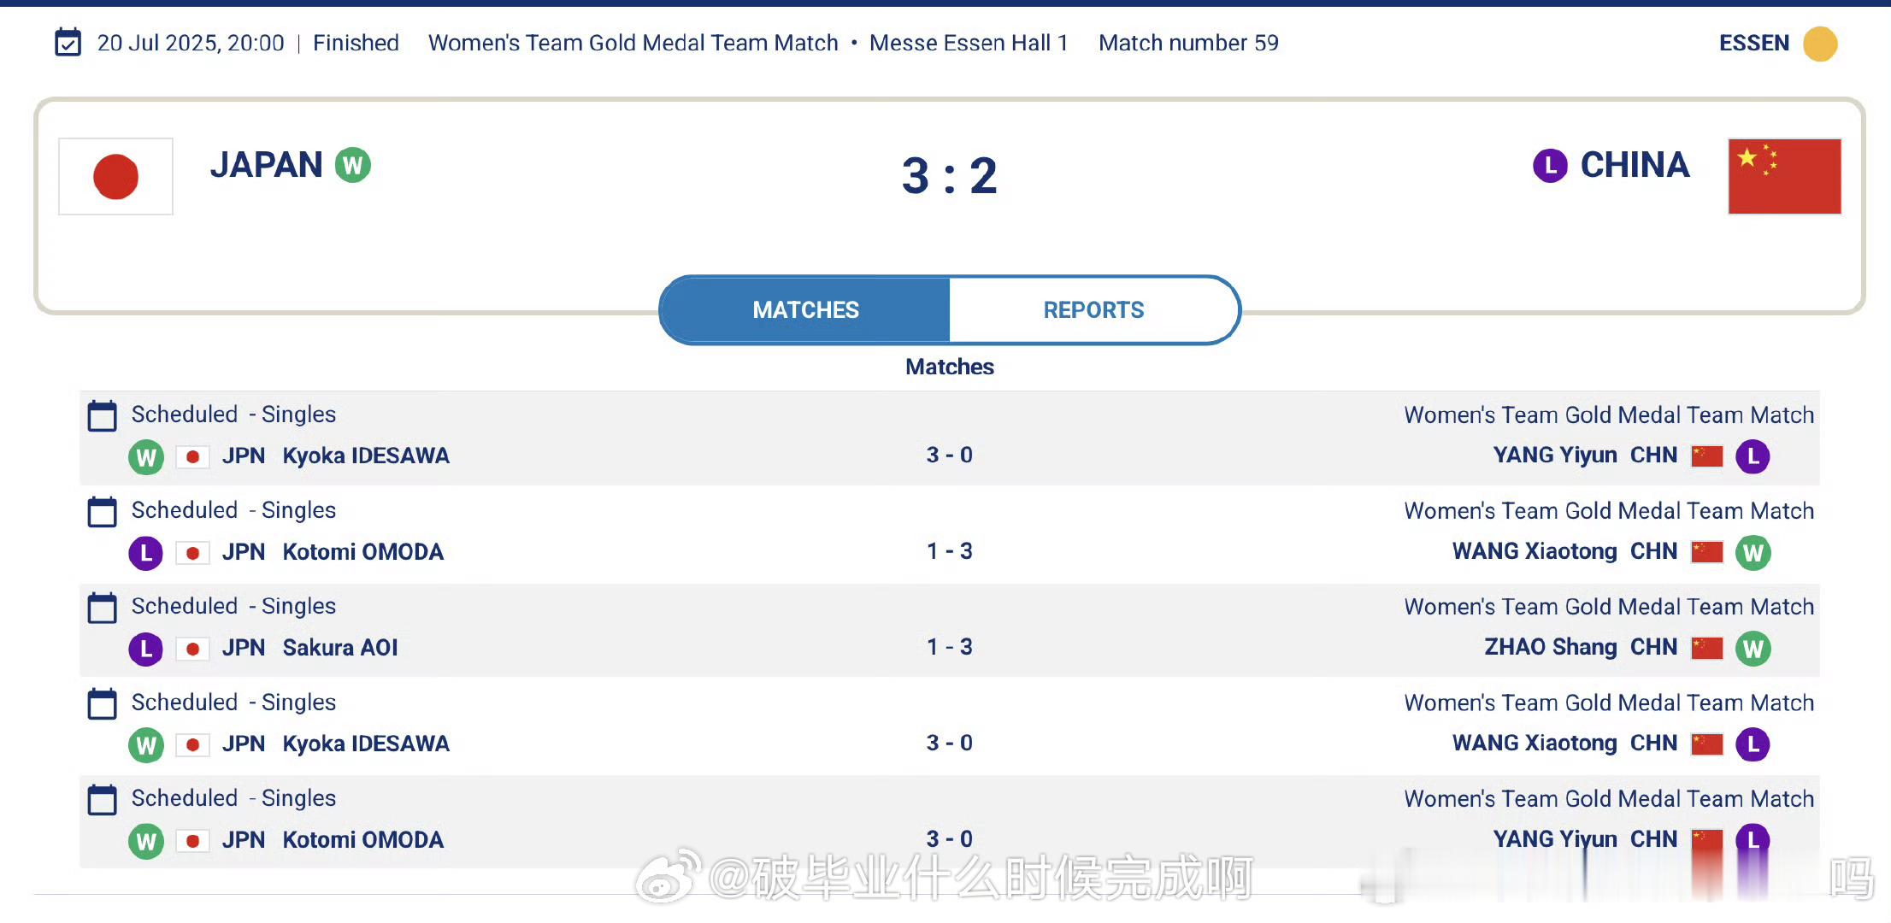
Task: Click the calendar icon of the first Scheduled Singles row
Action: tap(103, 415)
